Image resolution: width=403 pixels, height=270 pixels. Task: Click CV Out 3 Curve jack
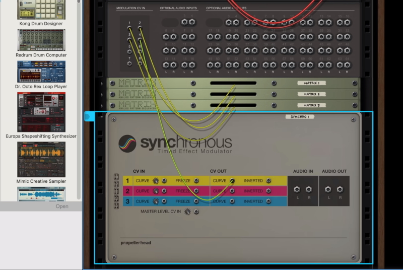[232, 201]
